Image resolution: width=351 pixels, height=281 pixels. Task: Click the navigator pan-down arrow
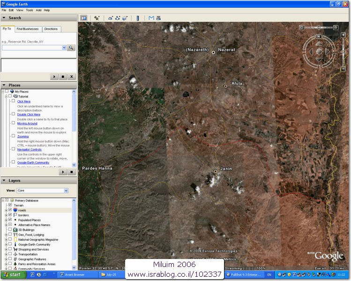(x=319, y=59)
